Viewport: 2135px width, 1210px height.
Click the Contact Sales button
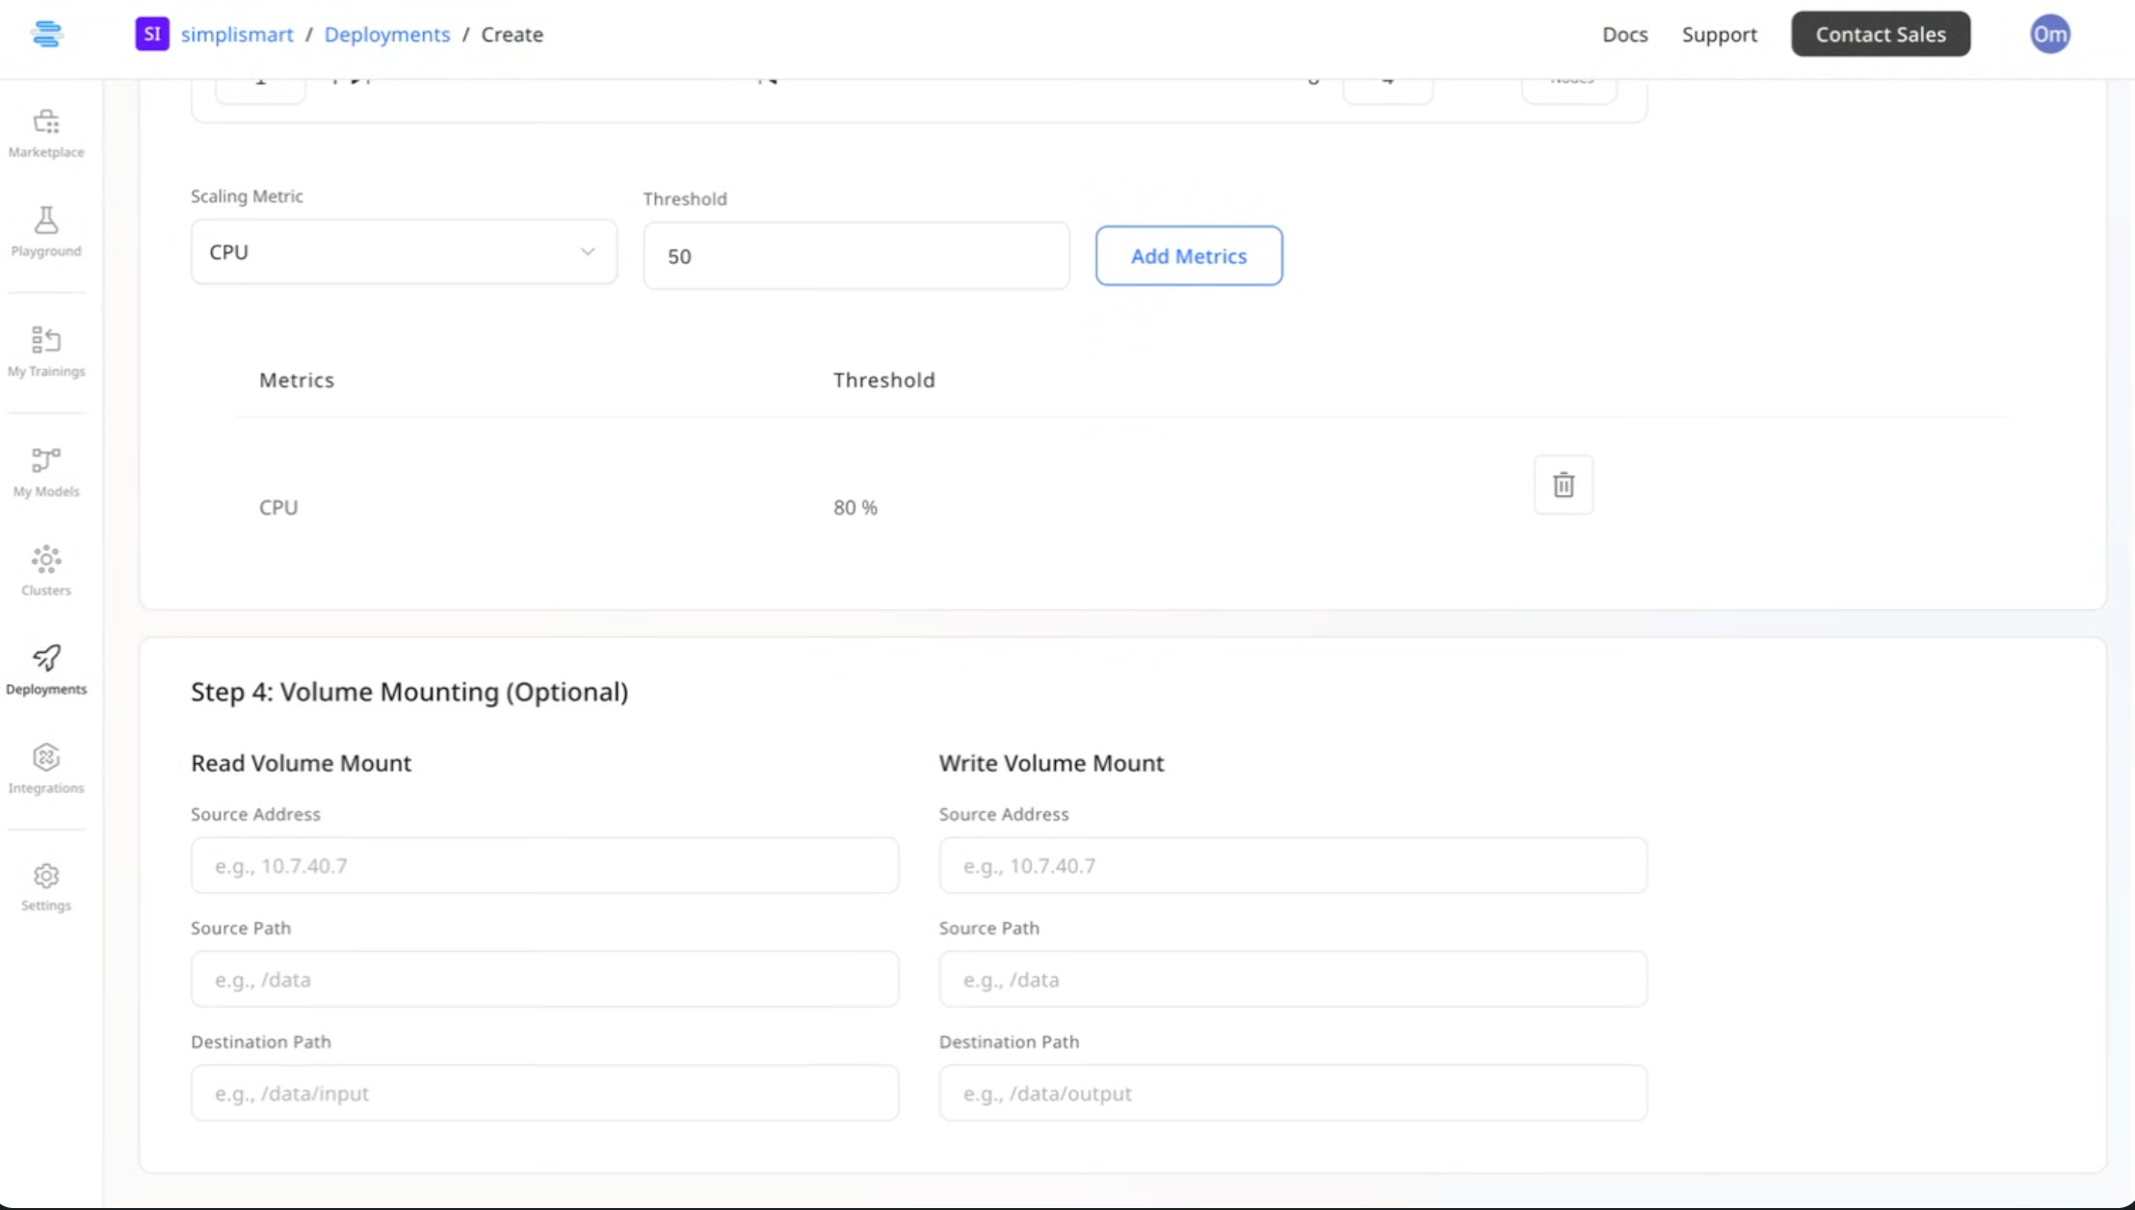(x=1880, y=35)
